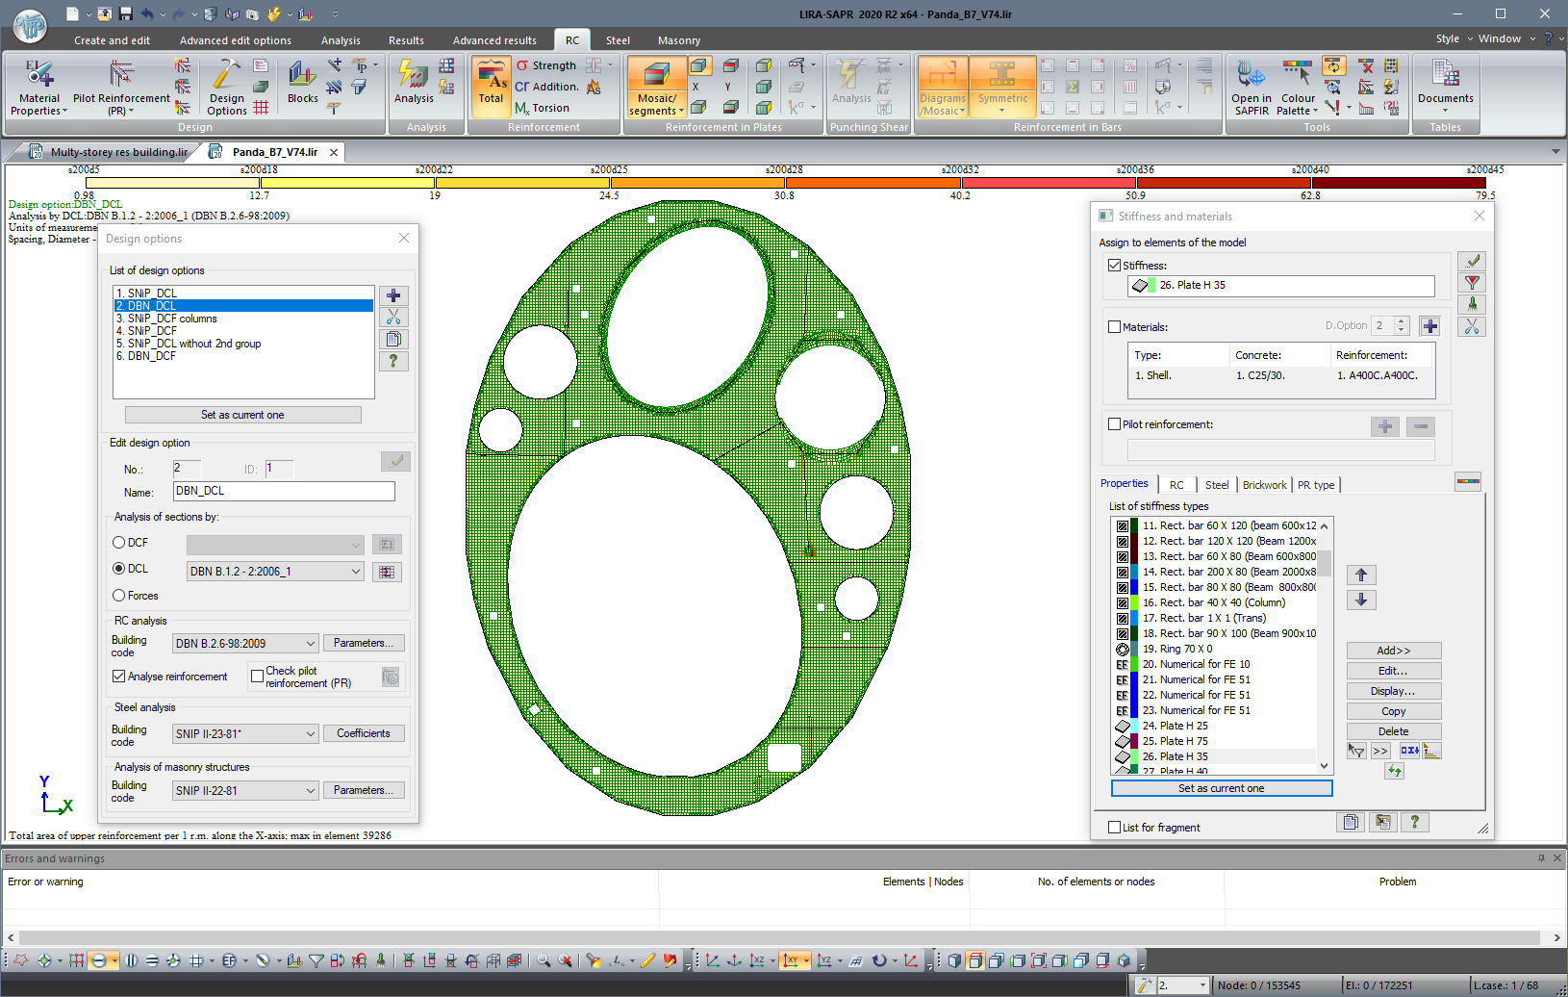The image size is (1568, 997).
Task: Expand the DBN B.1.2-2:2006_1 DCL dropdown
Action: pyautogui.click(x=355, y=572)
